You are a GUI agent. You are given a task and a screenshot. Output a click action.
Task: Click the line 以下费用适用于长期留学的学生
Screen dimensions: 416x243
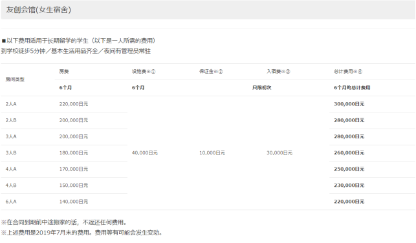point(78,41)
